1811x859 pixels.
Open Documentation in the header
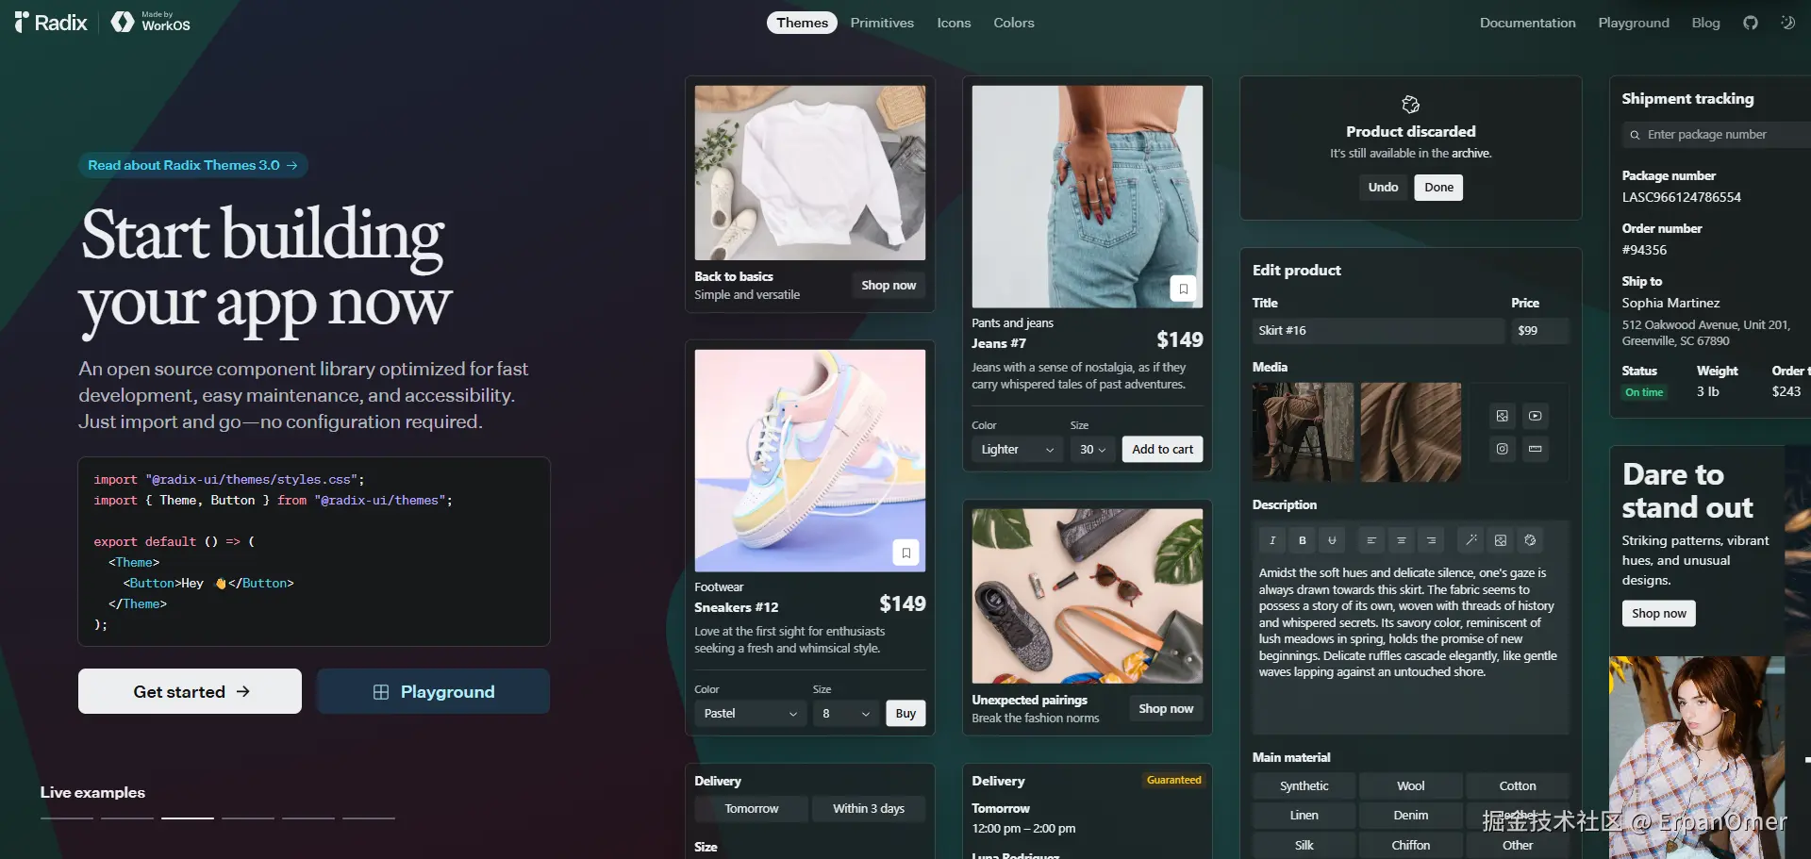tap(1527, 23)
